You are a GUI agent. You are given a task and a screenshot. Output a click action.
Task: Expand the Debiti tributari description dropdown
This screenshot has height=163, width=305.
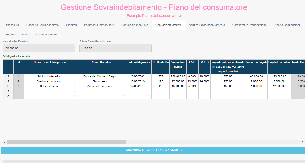click(75, 86)
